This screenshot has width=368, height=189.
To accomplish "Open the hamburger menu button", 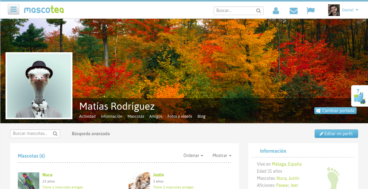I will point(14,10).
